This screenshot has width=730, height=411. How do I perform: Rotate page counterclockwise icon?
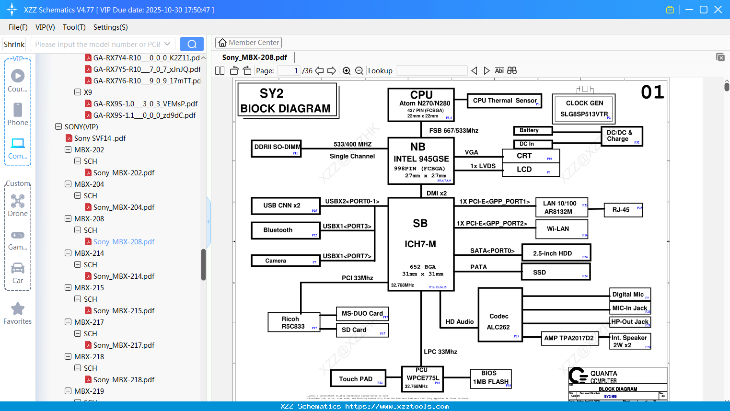(x=234, y=71)
